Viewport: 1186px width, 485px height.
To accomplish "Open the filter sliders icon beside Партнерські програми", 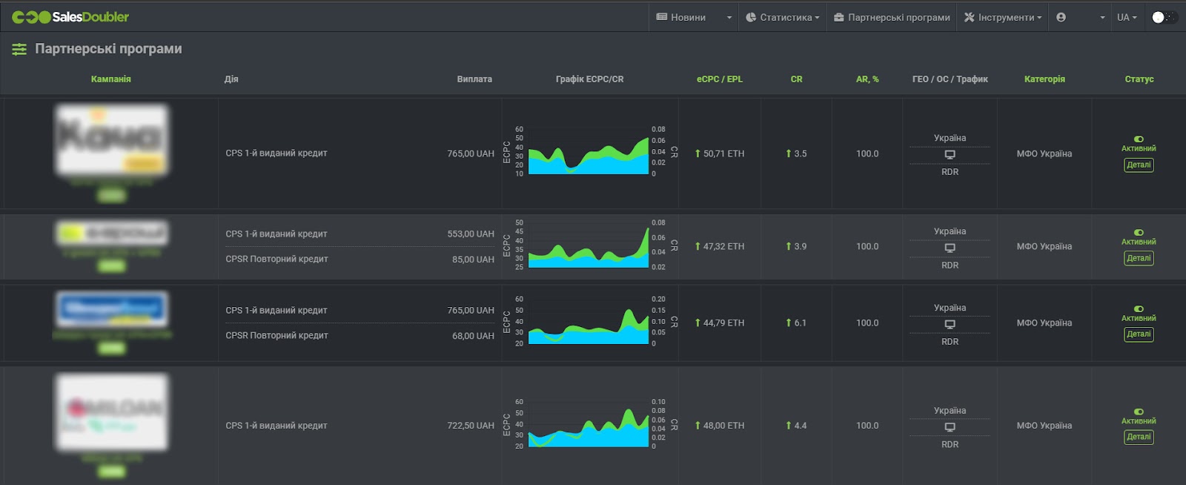I will point(19,49).
